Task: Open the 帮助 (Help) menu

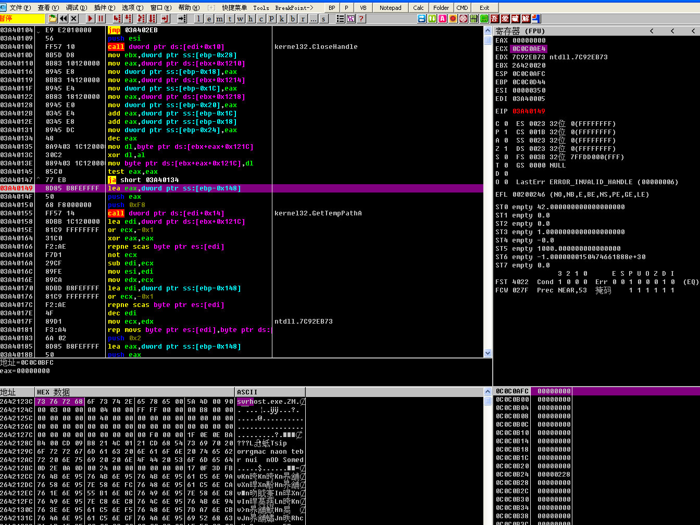Action: [x=189, y=8]
